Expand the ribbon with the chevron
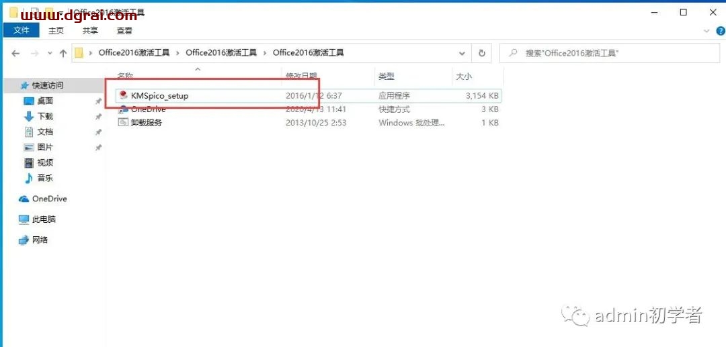This screenshot has width=726, height=347. 707,31
